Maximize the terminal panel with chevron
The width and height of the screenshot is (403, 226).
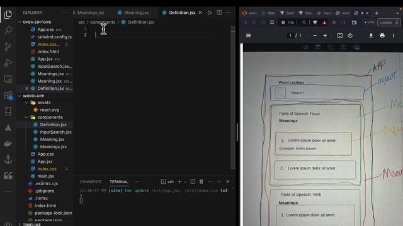pos(219,181)
